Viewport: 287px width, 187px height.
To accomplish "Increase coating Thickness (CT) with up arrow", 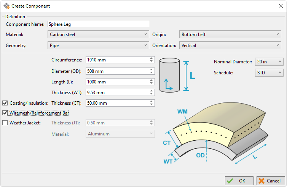I will click(151, 101).
